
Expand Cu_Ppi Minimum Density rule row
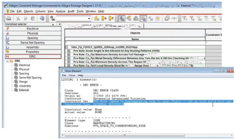[x=68, y=62]
